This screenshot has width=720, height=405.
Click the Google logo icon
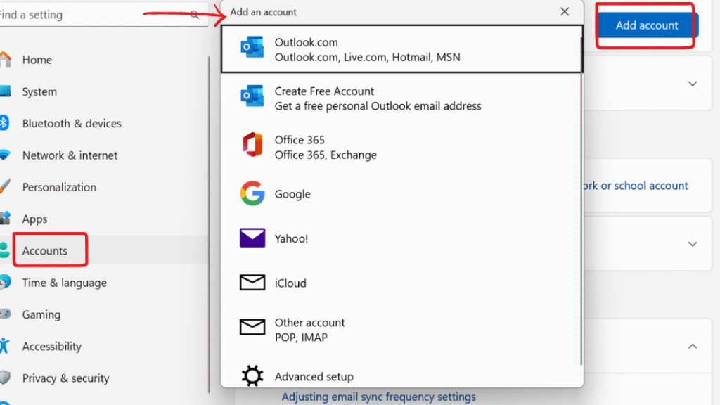tap(252, 193)
